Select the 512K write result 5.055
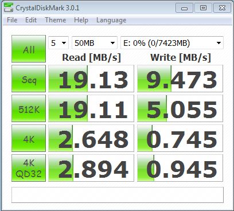The width and height of the screenshot is (234, 211). coord(180,108)
